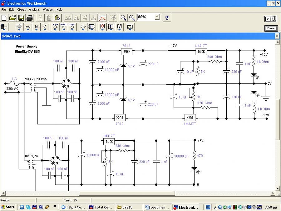281x211 pixels.
Task: Zoom in with the magnifier plus icon
Action: [x=132, y=18]
